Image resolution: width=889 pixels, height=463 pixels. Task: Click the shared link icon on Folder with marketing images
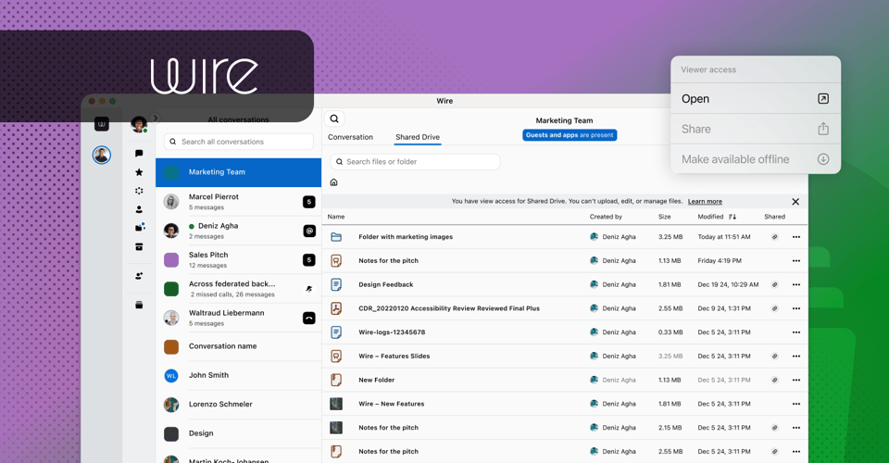coord(774,237)
